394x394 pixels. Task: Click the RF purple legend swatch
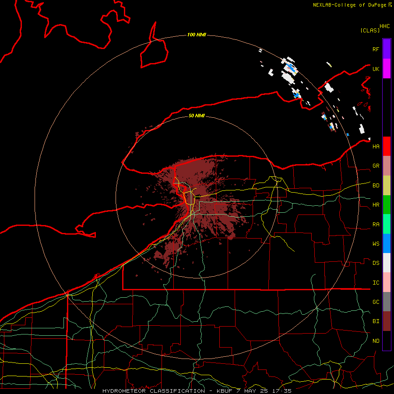387,49
